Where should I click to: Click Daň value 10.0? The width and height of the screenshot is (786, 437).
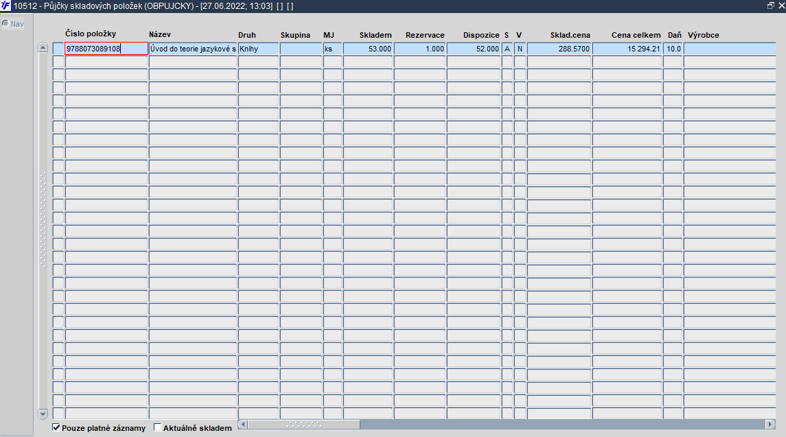point(673,49)
